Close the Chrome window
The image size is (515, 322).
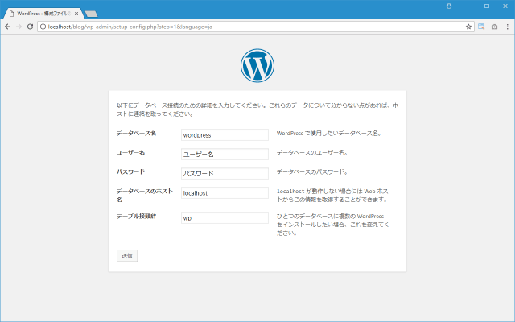[x=505, y=6]
